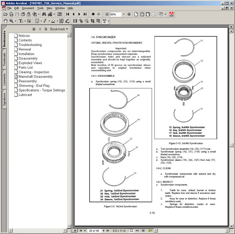The width and height of the screenshot is (235, 234).
Task: Select Continuous page layout in status bar
Action: pos(137,230)
